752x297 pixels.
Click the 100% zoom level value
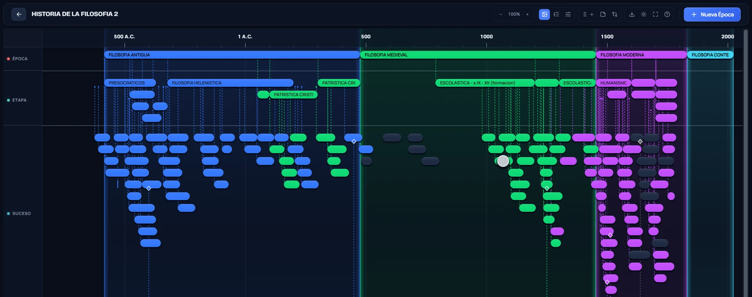click(514, 14)
